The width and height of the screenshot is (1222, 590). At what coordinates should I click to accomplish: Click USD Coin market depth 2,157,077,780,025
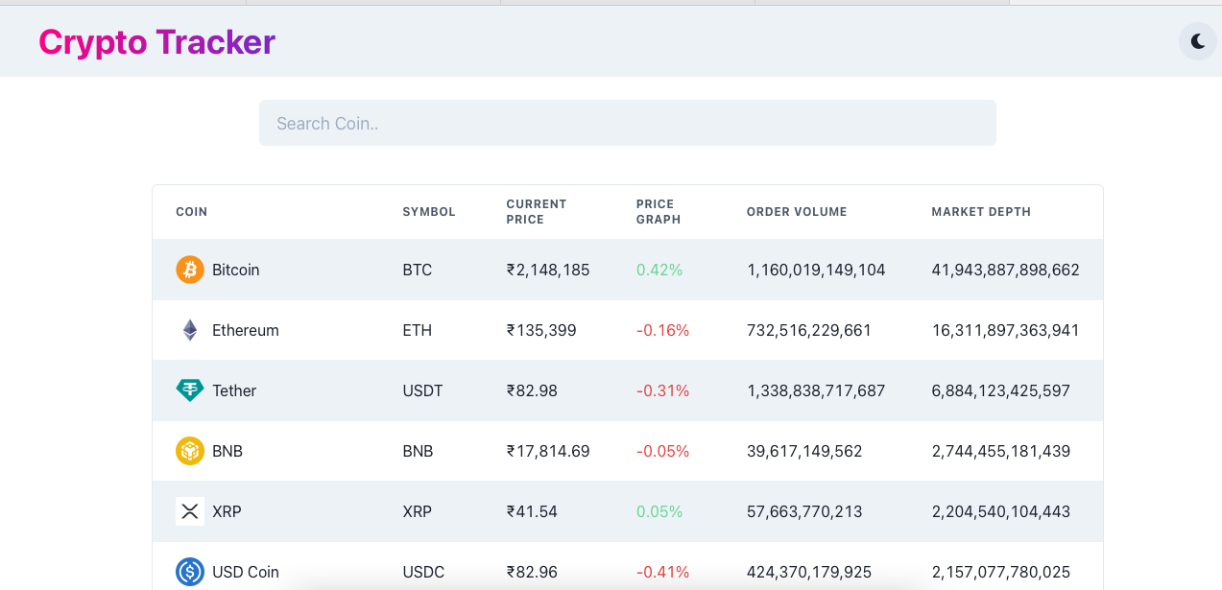point(1000,572)
